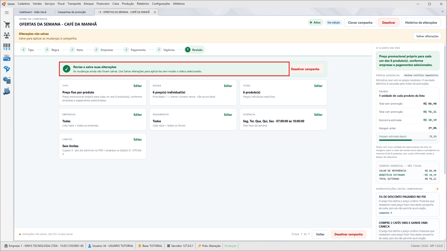Open the NFS-e invoice icon
447x251 pixels.
coord(7,58)
